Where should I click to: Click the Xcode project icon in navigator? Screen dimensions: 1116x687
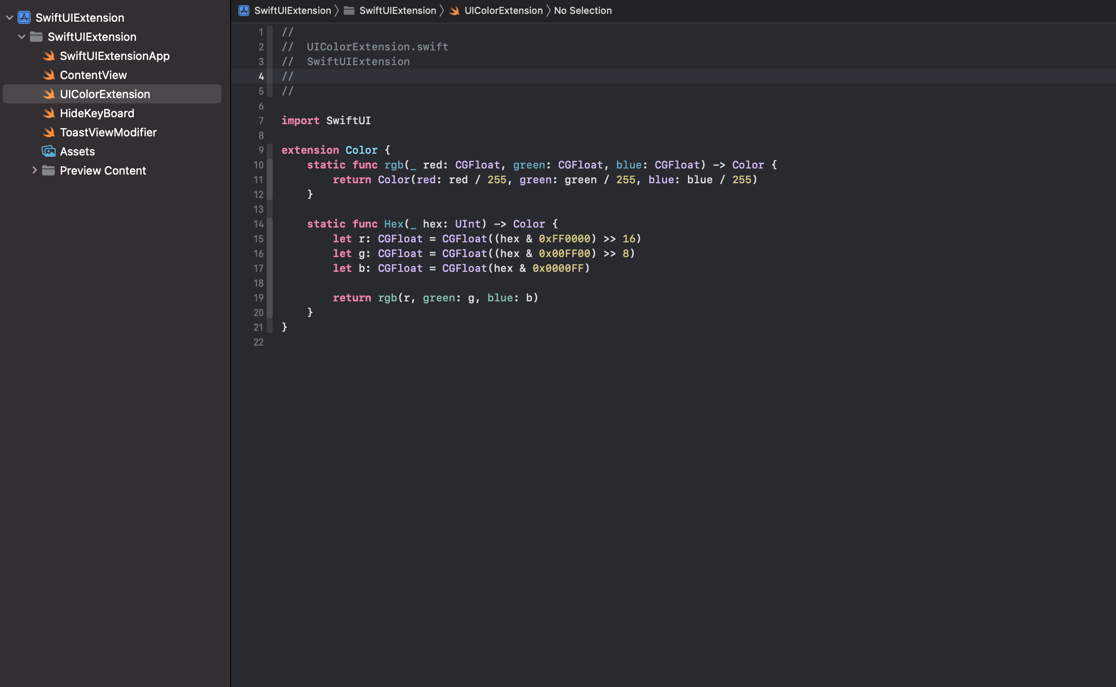tap(24, 18)
